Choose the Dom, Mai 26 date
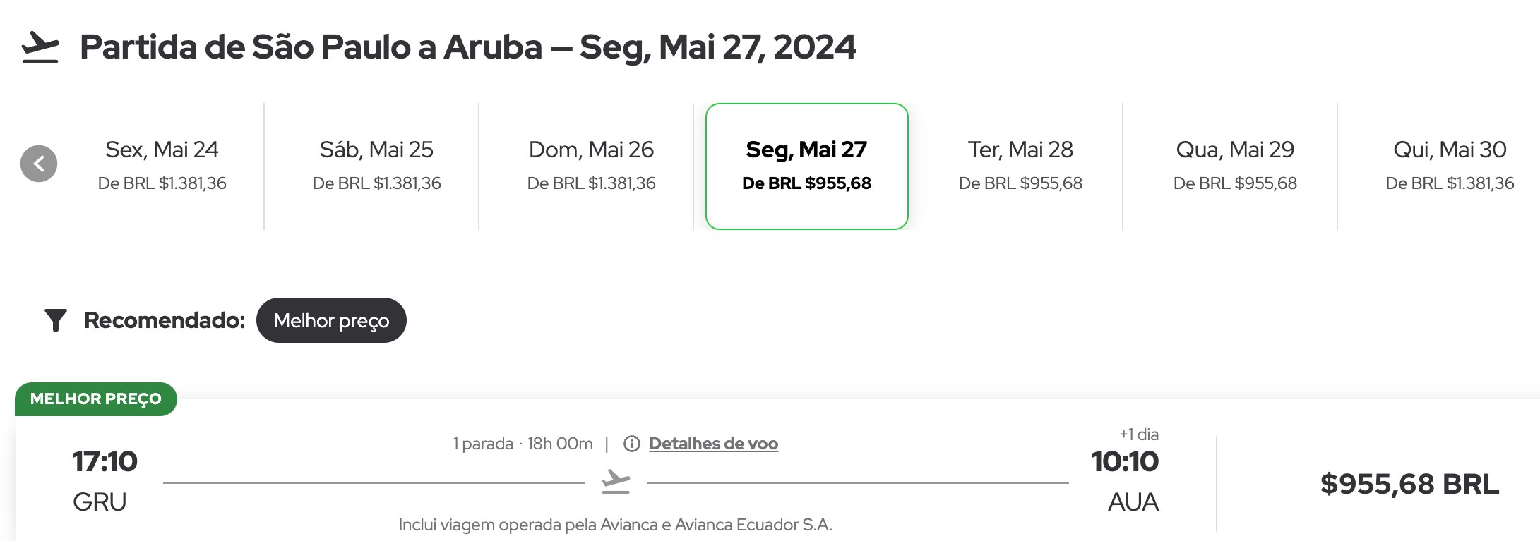Image resolution: width=1540 pixels, height=541 pixels. click(591, 166)
